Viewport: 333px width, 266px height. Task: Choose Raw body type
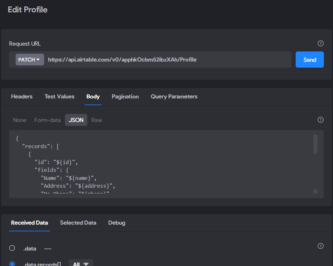pyautogui.click(x=97, y=120)
